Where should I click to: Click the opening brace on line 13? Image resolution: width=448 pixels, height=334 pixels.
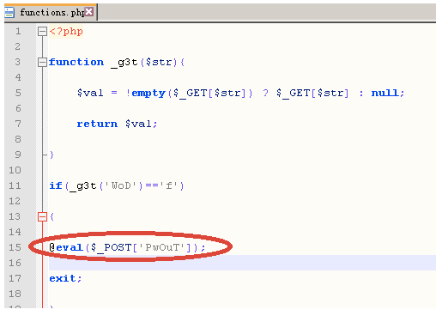[51, 216]
